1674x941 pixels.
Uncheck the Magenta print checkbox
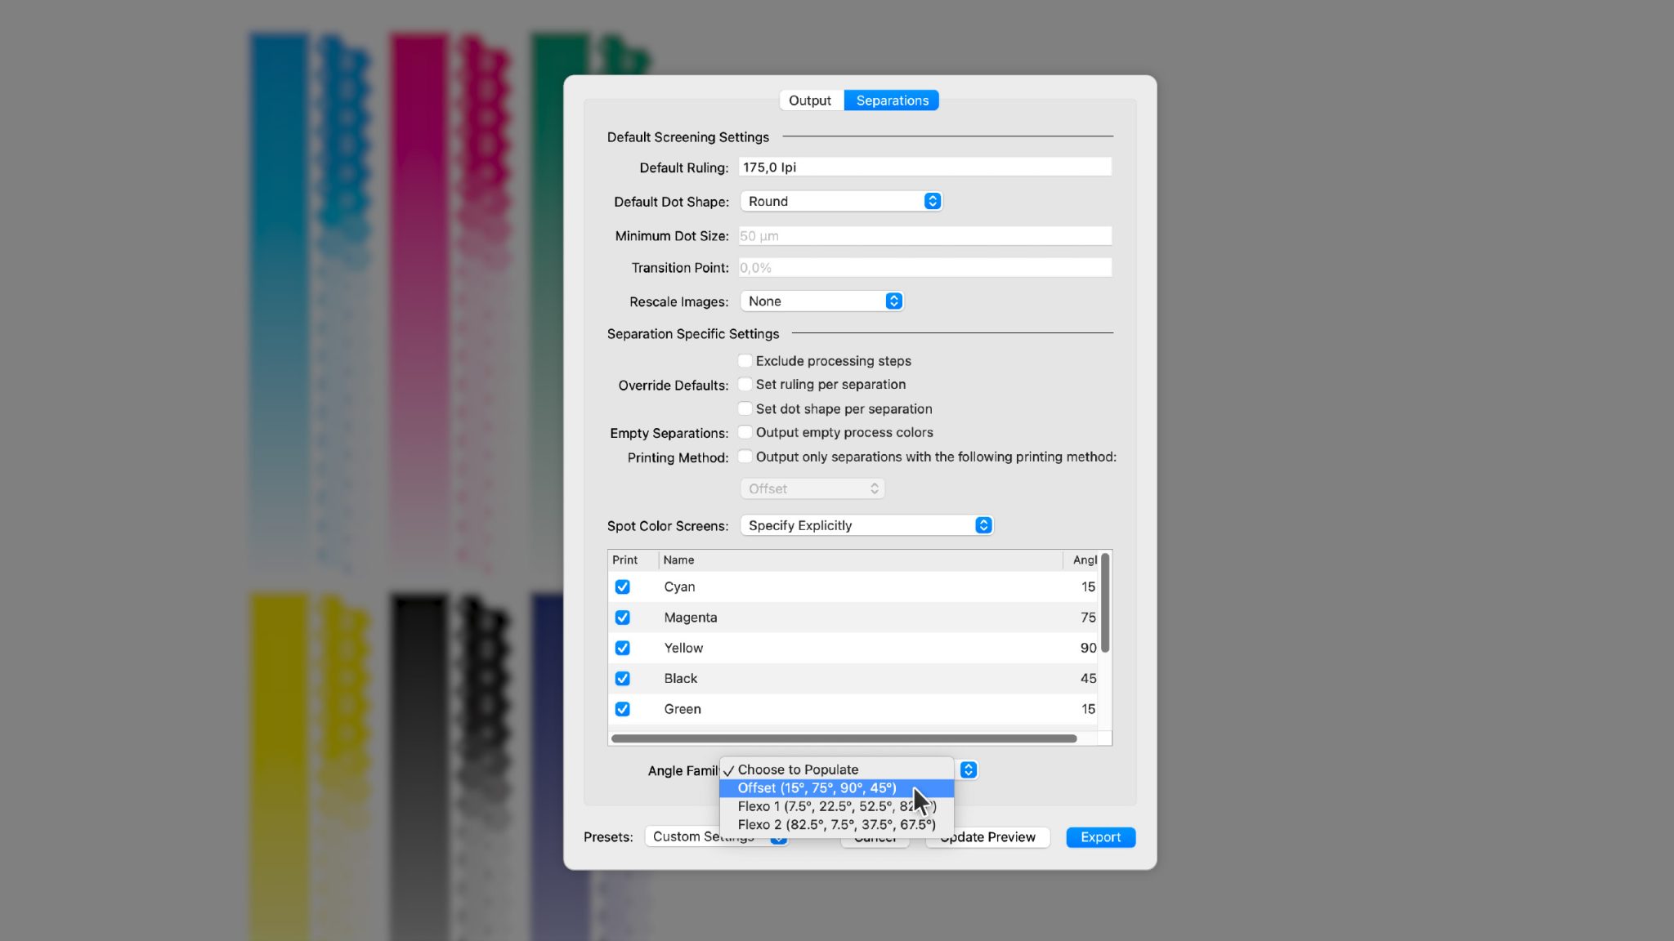[622, 618]
